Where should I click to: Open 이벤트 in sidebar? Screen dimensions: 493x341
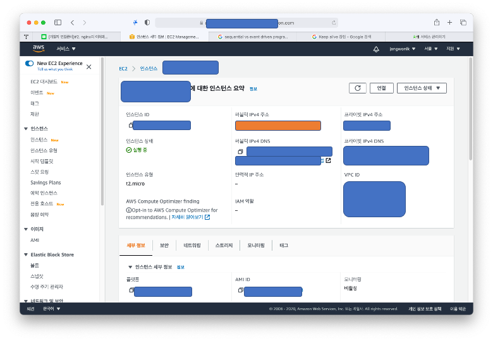(x=37, y=93)
